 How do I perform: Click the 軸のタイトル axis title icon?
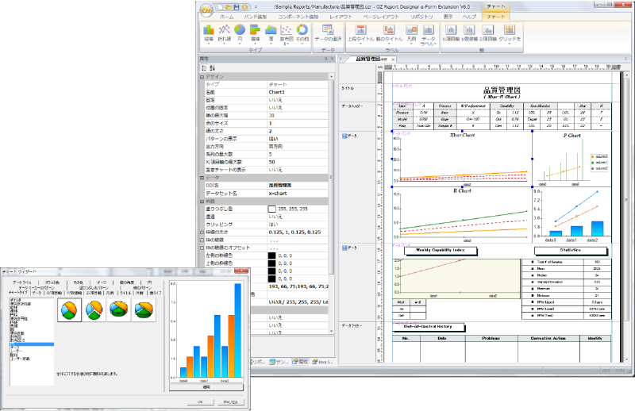pyautogui.click(x=389, y=29)
